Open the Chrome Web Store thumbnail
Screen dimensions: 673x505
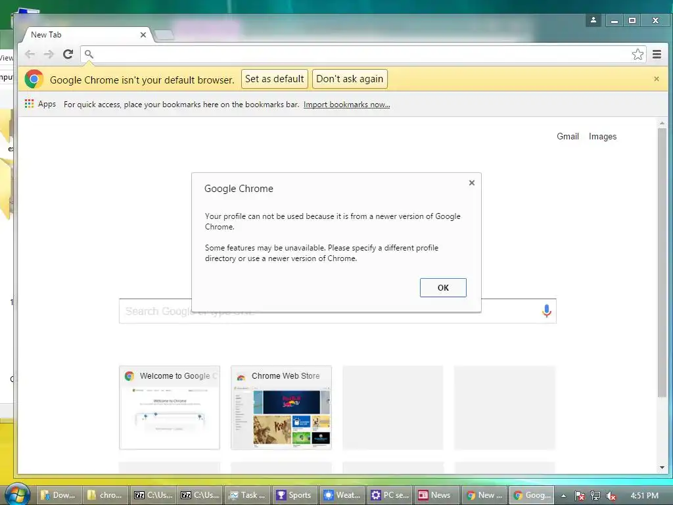coord(281,408)
